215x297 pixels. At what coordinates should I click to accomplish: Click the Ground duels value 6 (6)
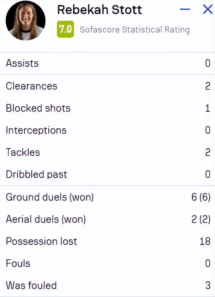(201, 197)
